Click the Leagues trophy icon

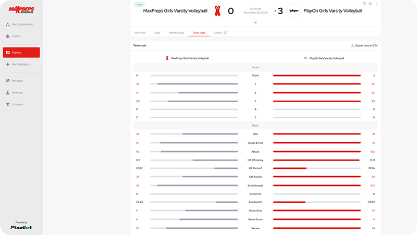[8, 104]
